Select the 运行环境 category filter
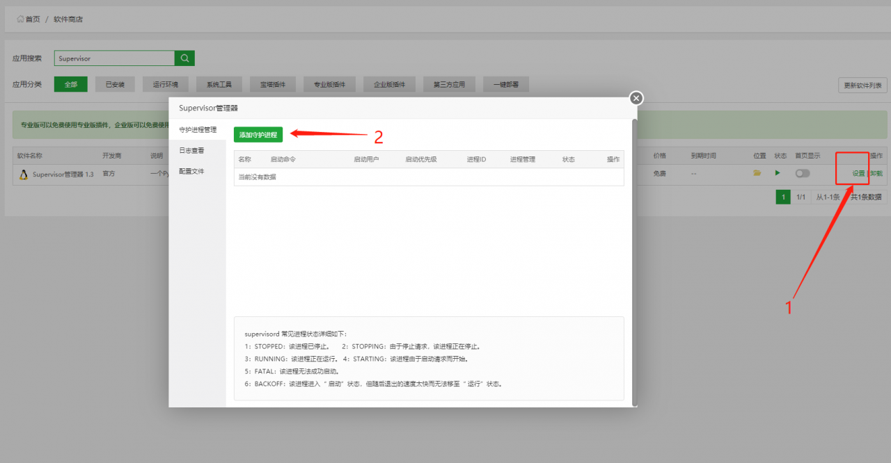Screen dimensions: 891x463 pyautogui.click(x=166, y=84)
